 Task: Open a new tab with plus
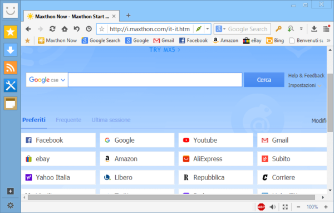tap(128, 16)
